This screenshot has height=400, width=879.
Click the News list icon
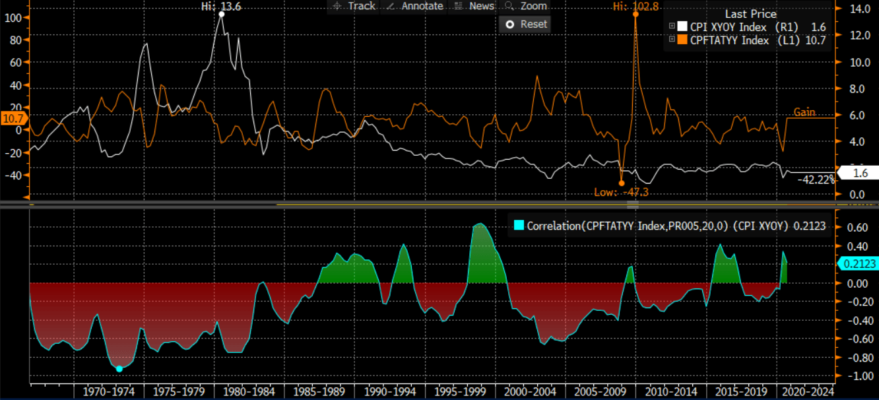pos(457,6)
